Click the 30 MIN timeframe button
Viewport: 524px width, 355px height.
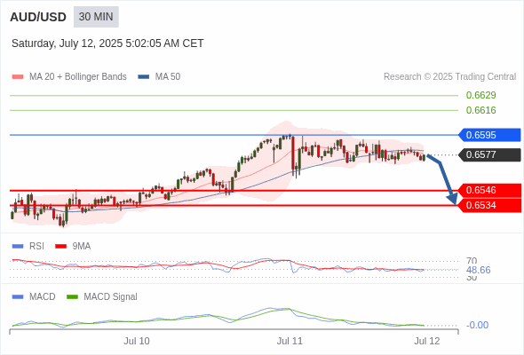tap(96, 17)
